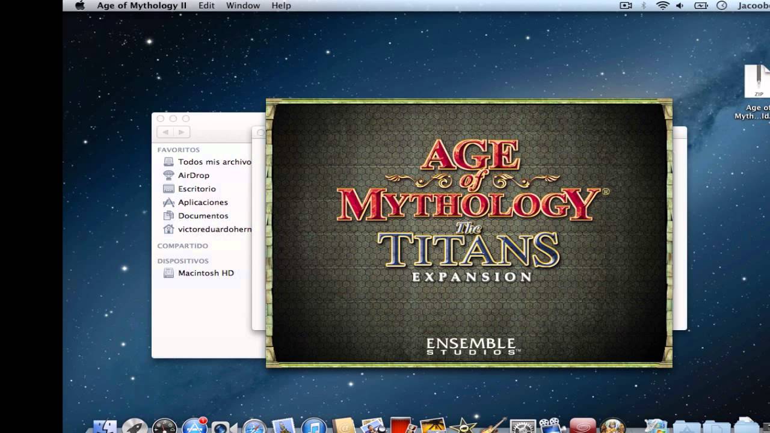Open the volume control in menu bar
Image resolution: width=770 pixels, height=433 pixels.
coord(680,5)
